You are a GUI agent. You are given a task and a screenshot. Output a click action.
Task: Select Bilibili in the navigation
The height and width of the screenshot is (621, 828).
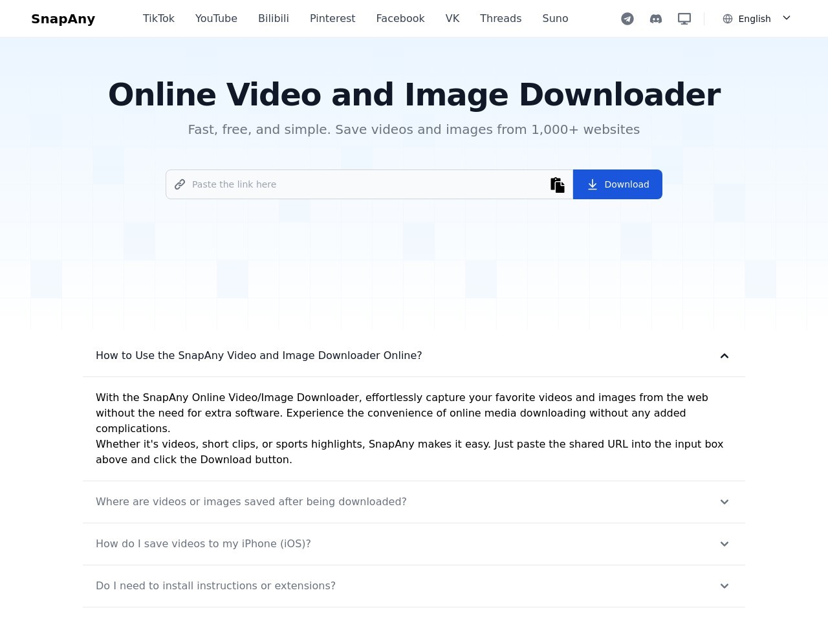tap(274, 19)
